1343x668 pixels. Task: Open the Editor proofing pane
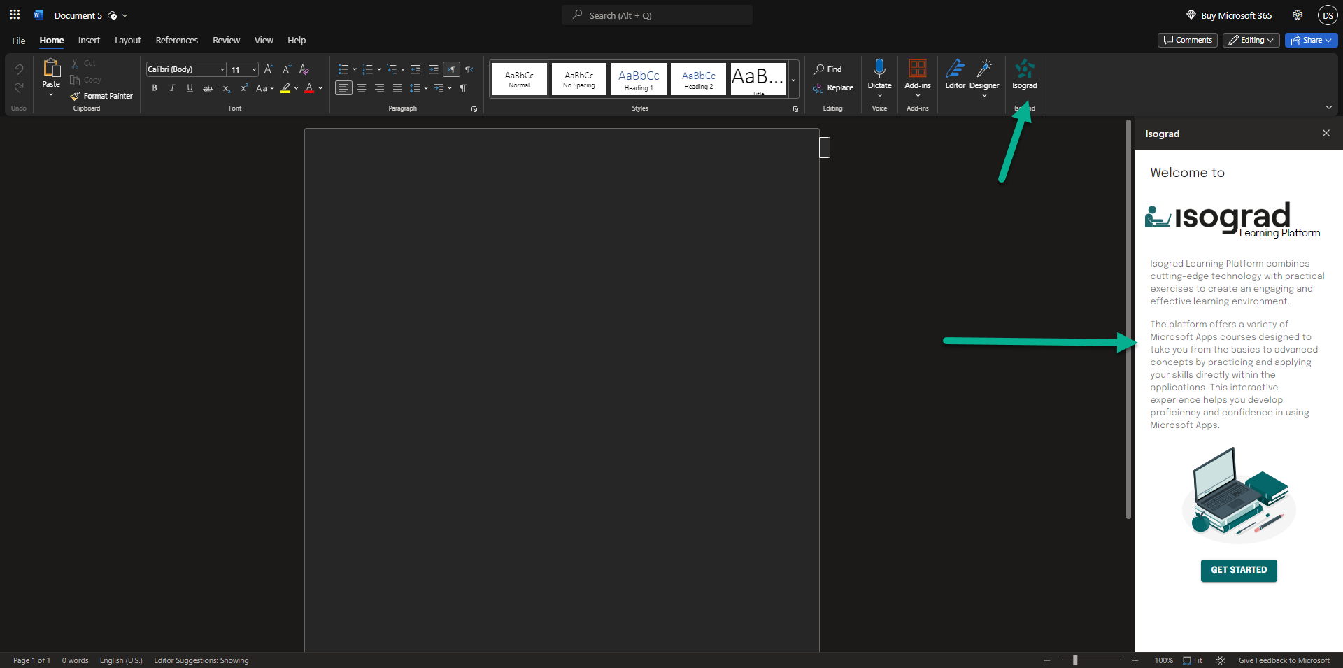955,75
